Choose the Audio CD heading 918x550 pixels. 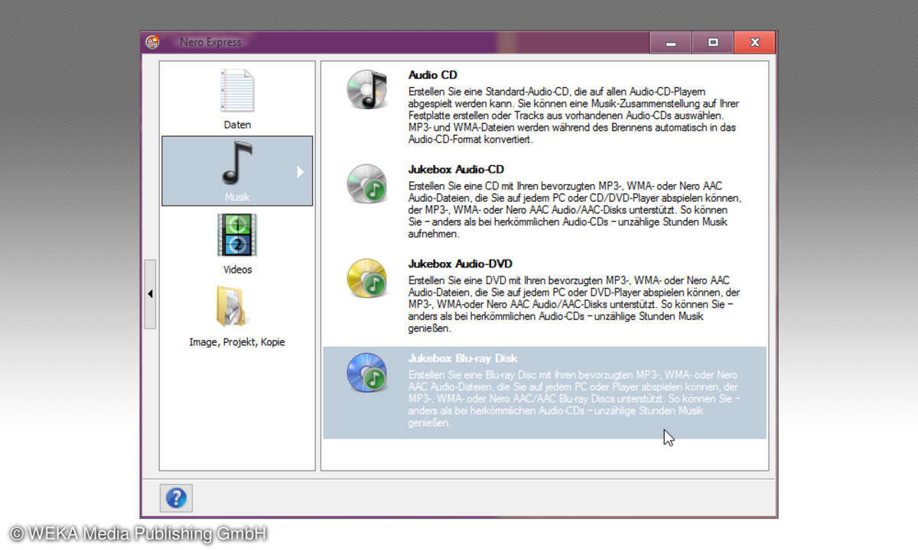coord(433,75)
